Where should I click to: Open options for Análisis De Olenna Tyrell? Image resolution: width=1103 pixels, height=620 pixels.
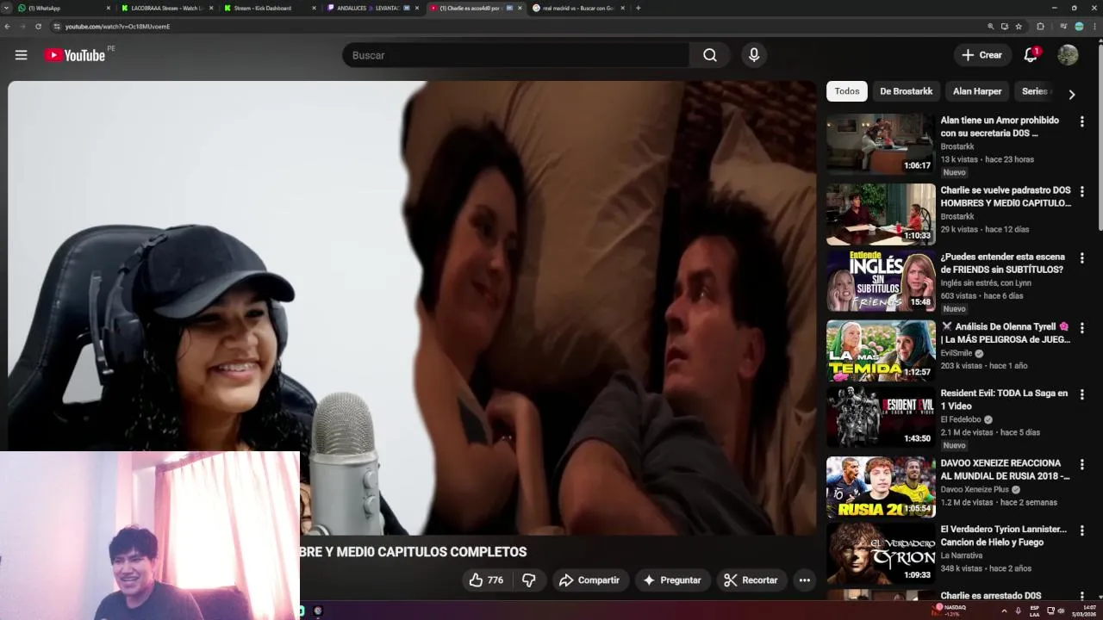point(1082,328)
